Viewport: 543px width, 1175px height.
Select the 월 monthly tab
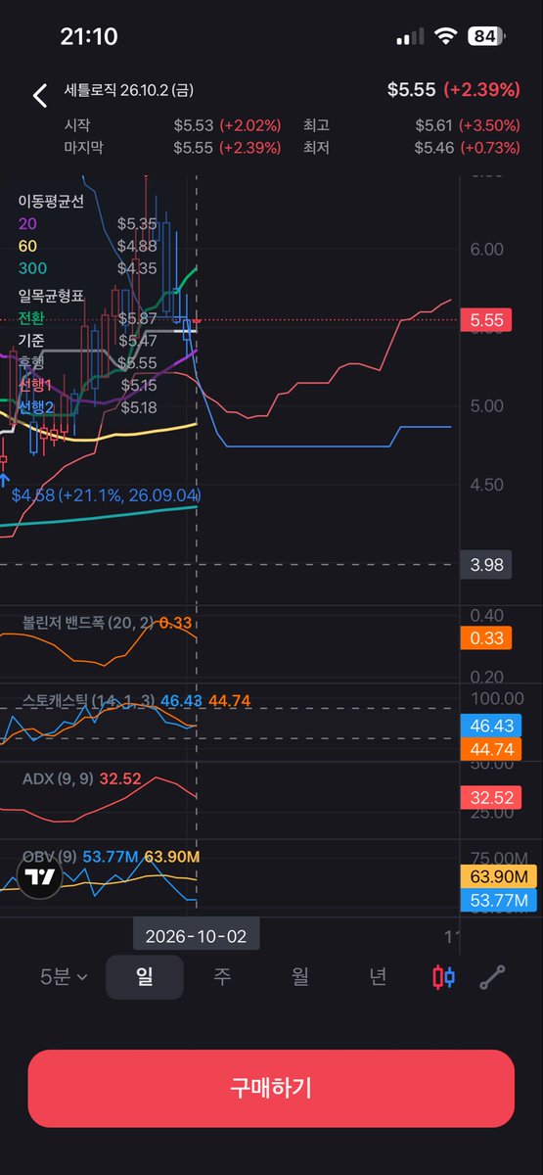tap(300, 977)
